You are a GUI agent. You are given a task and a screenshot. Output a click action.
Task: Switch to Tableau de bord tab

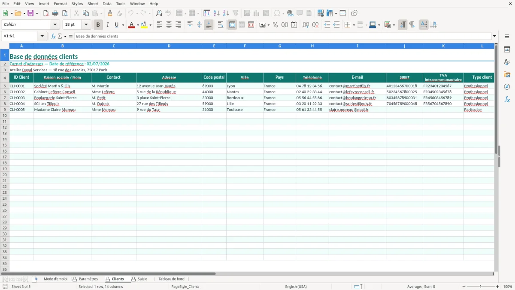(x=171, y=279)
